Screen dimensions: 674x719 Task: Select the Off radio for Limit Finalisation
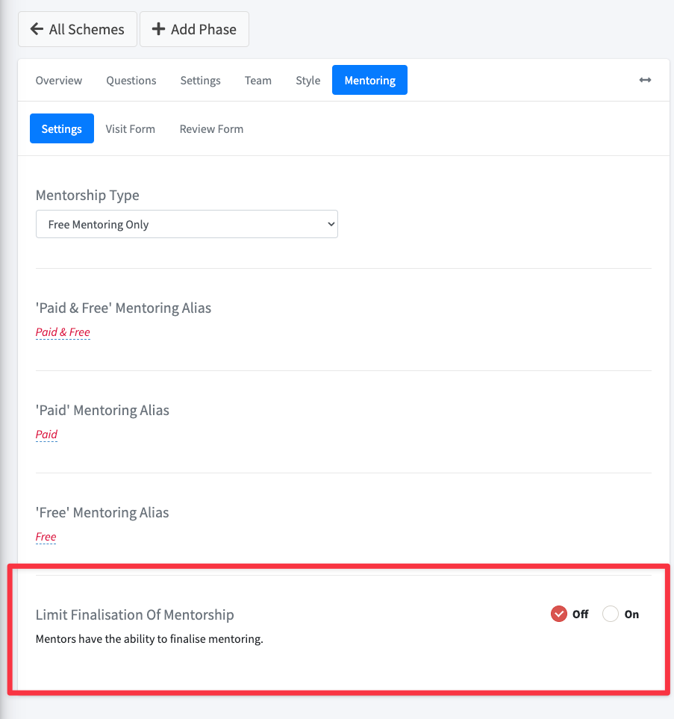coord(559,614)
